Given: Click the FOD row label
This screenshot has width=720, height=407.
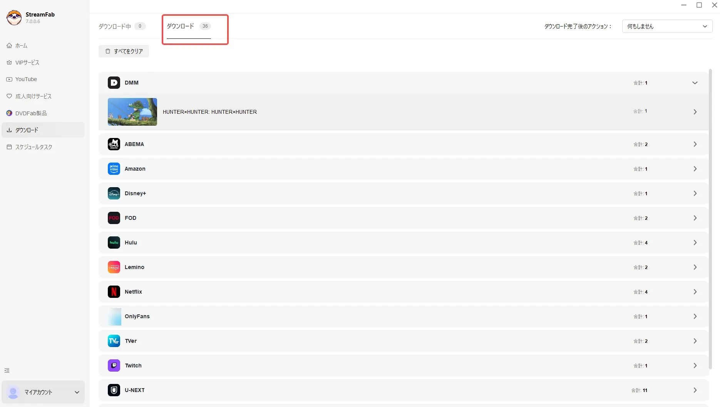Looking at the screenshot, I should (131, 218).
